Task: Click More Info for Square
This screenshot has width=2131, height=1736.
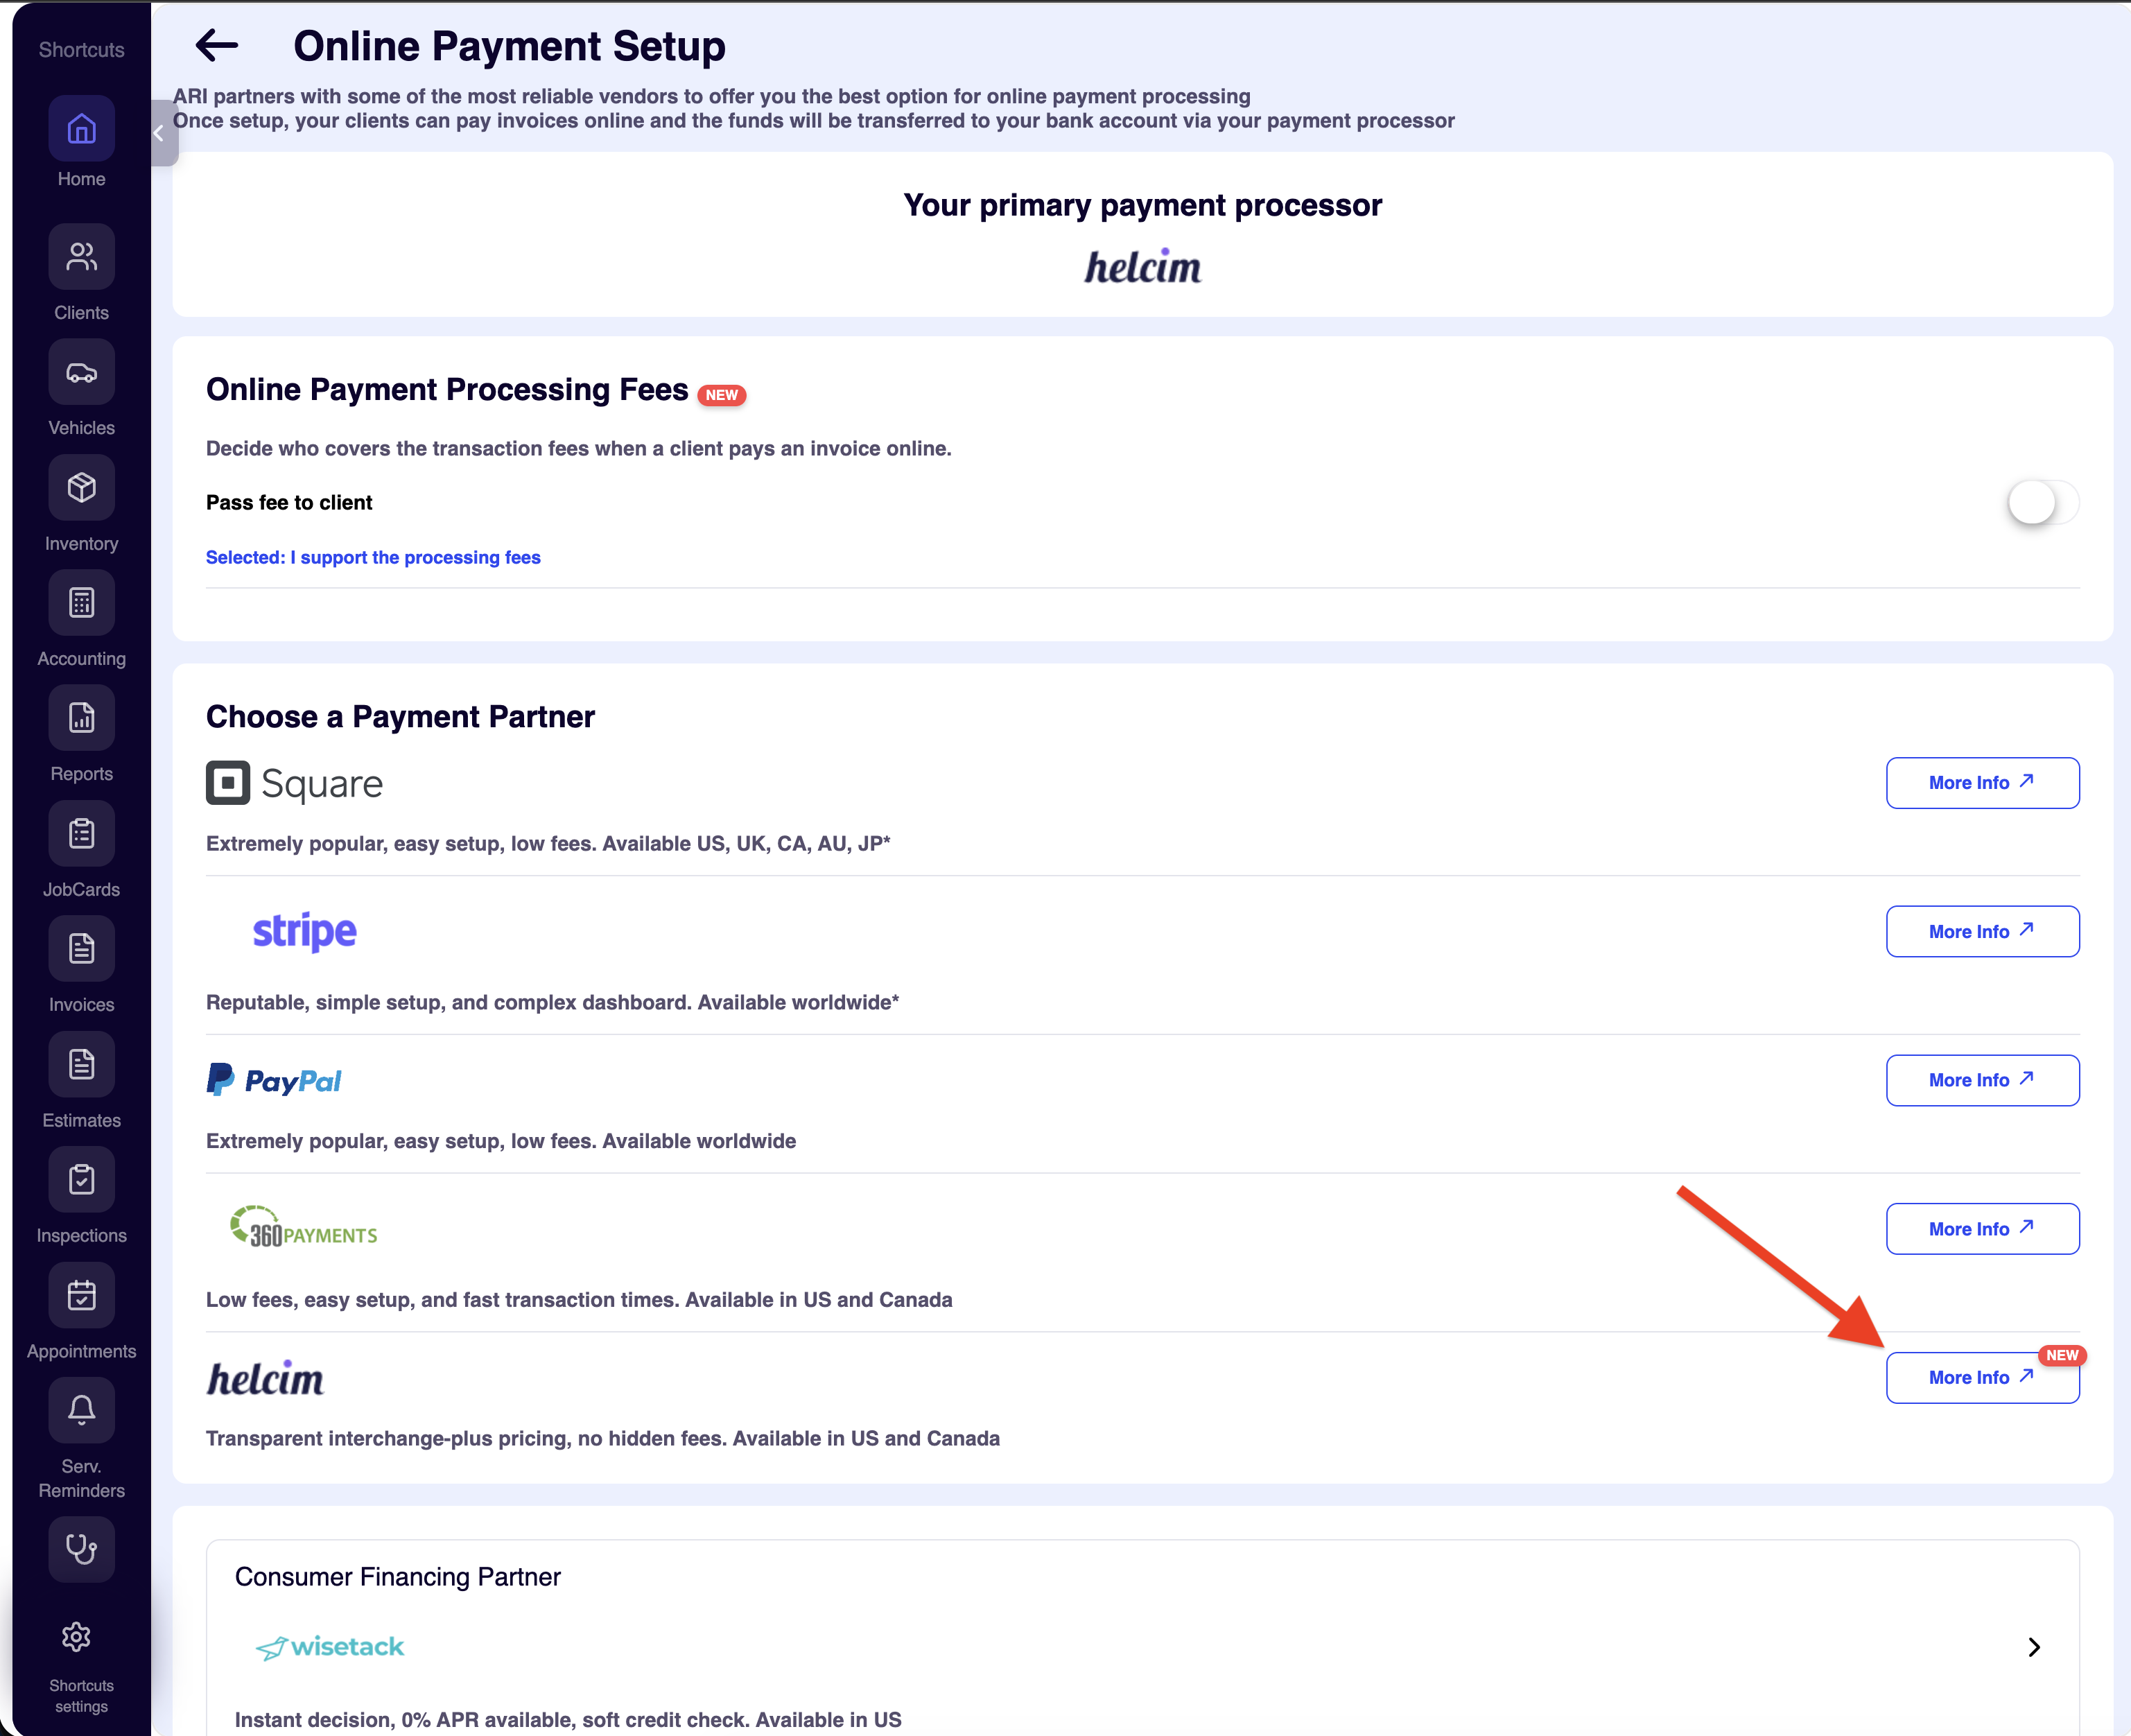Action: click(1983, 783)
